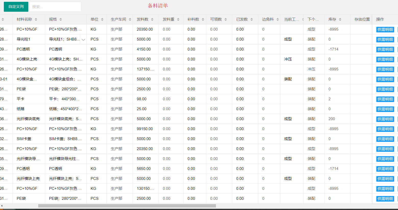Click the 已发数 sort icon

[x=252, y=19]
